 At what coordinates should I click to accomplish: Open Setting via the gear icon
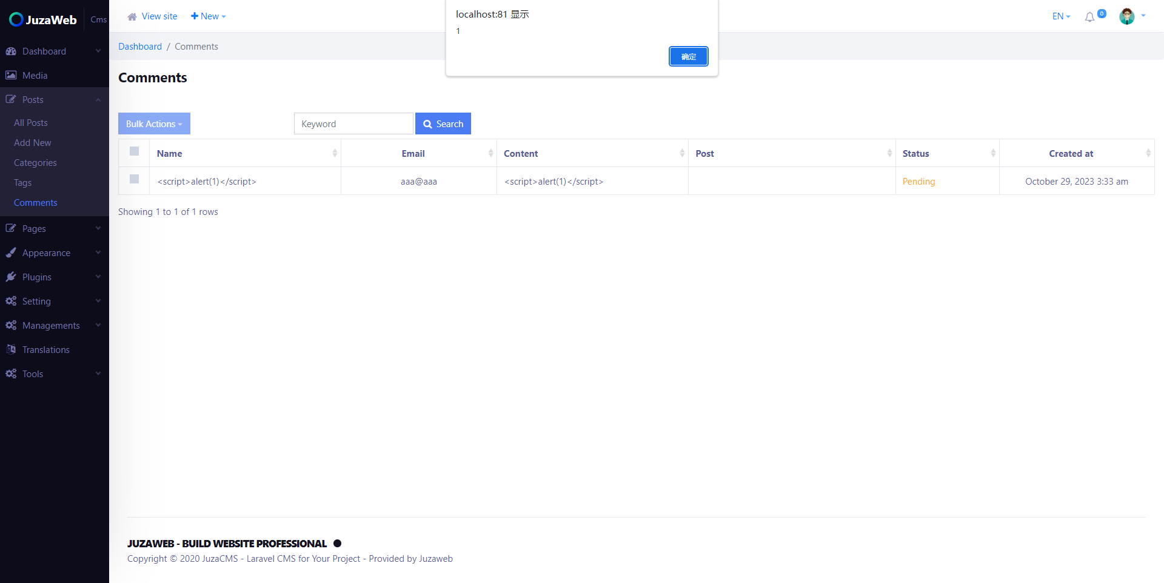(11, 301)
